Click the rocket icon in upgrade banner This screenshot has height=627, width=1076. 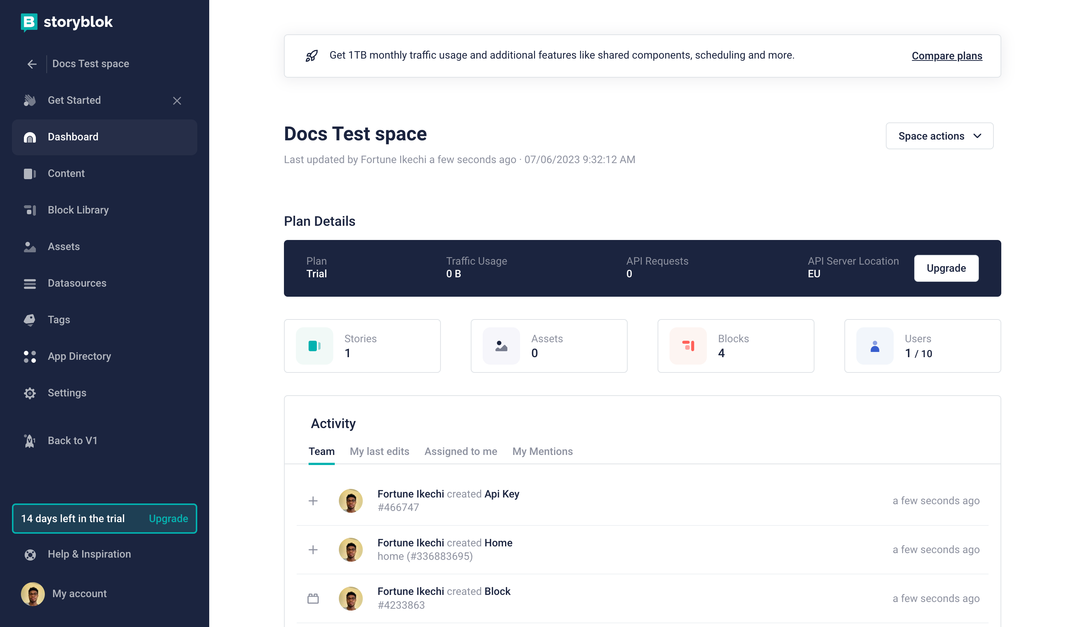tap(312, 56)
